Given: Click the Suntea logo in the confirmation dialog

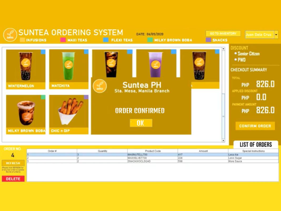Looking at the screenshot, I should click(100, 86).
